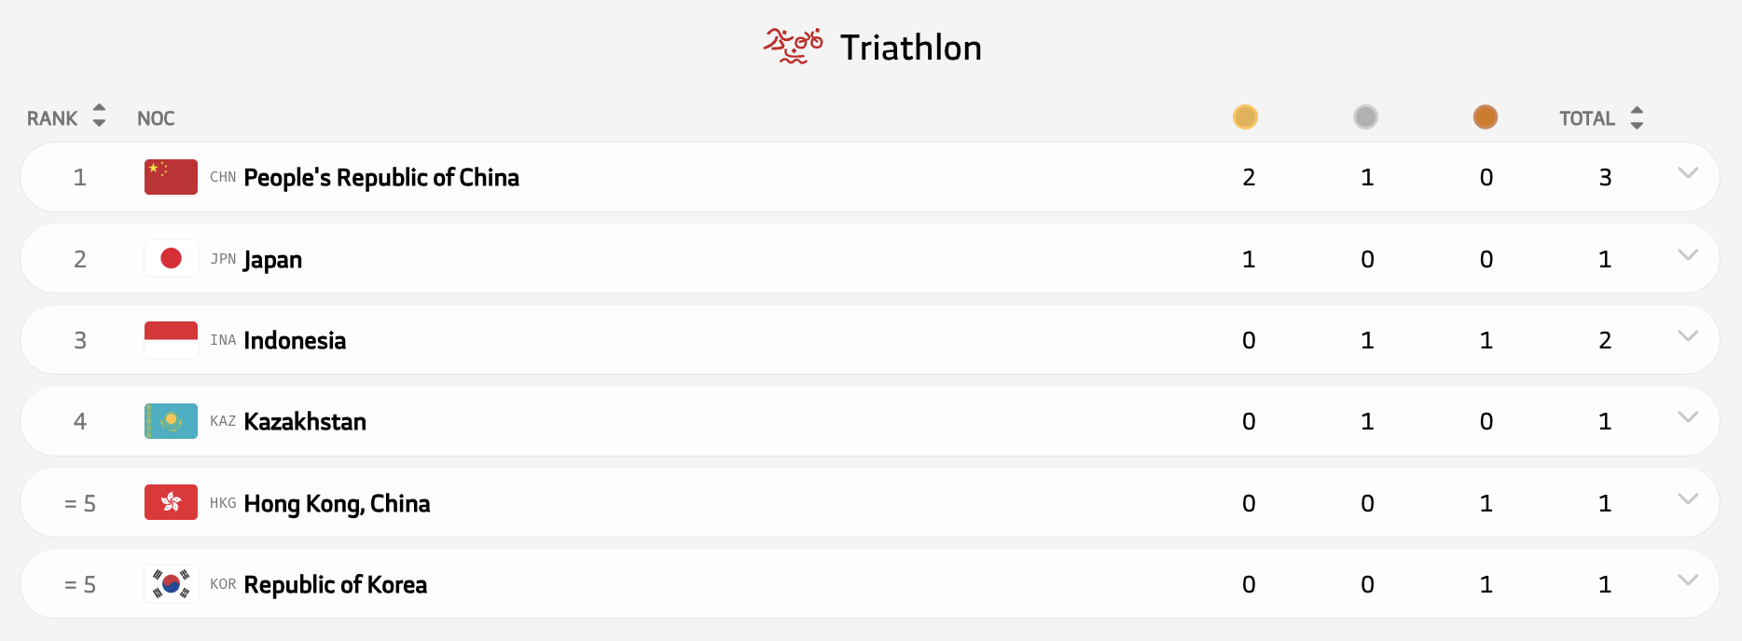Click the Japan flag icon

point(171,258)
